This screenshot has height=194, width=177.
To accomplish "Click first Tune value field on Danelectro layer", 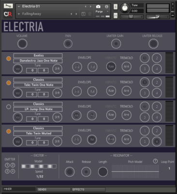I will (31, 70).
